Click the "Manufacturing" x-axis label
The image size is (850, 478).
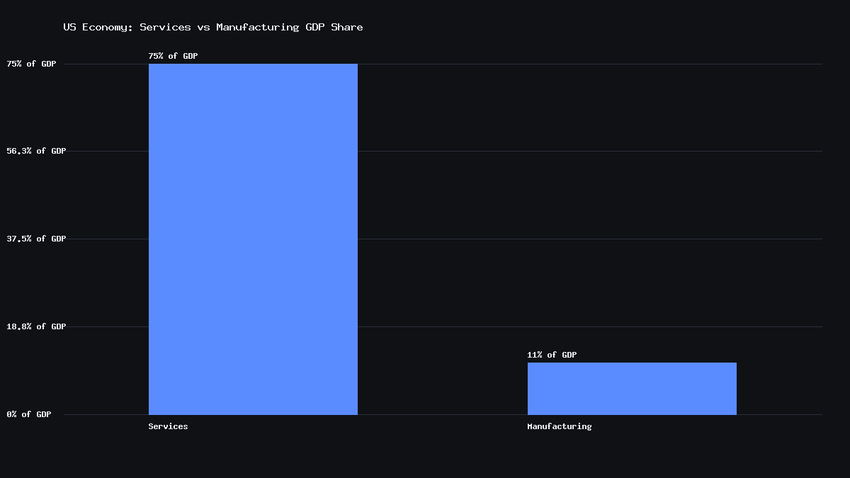(560, 426)
